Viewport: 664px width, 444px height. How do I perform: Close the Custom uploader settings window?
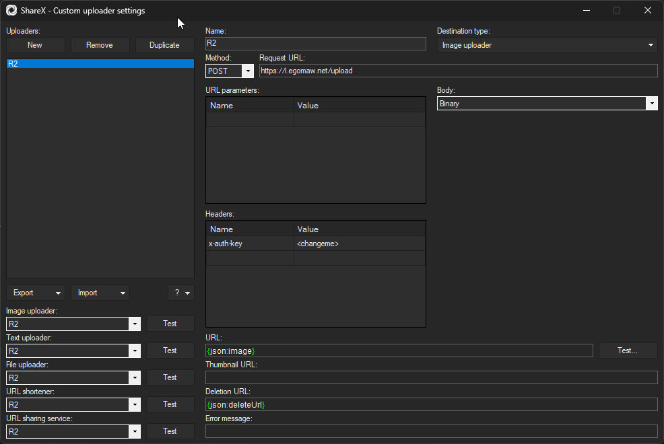(x=648, y=10)
